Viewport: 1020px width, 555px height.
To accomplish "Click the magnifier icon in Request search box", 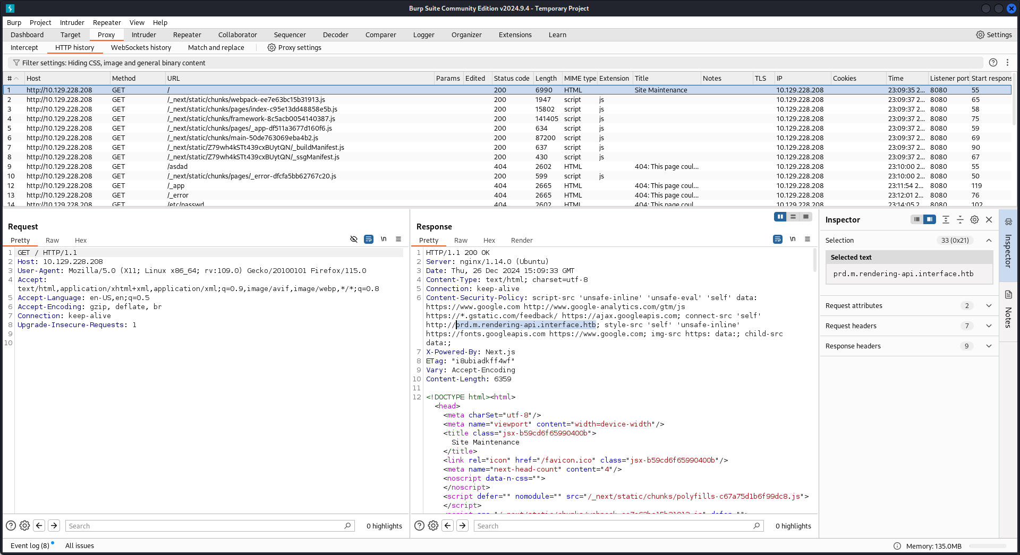I will 347,525.
